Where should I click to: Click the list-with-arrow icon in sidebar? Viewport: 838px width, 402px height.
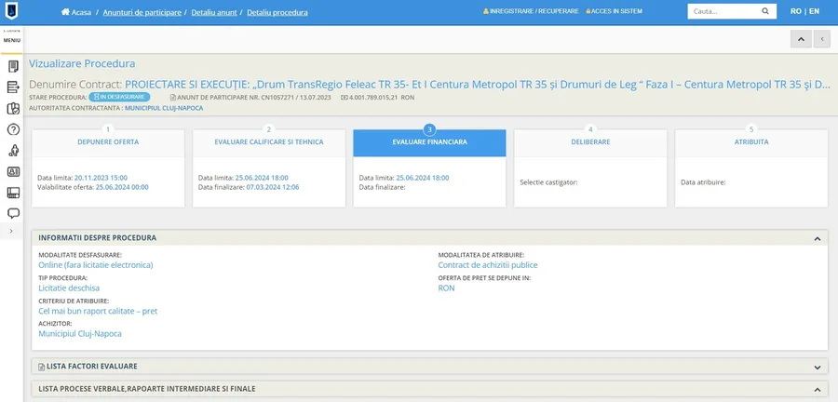point(13,87)
